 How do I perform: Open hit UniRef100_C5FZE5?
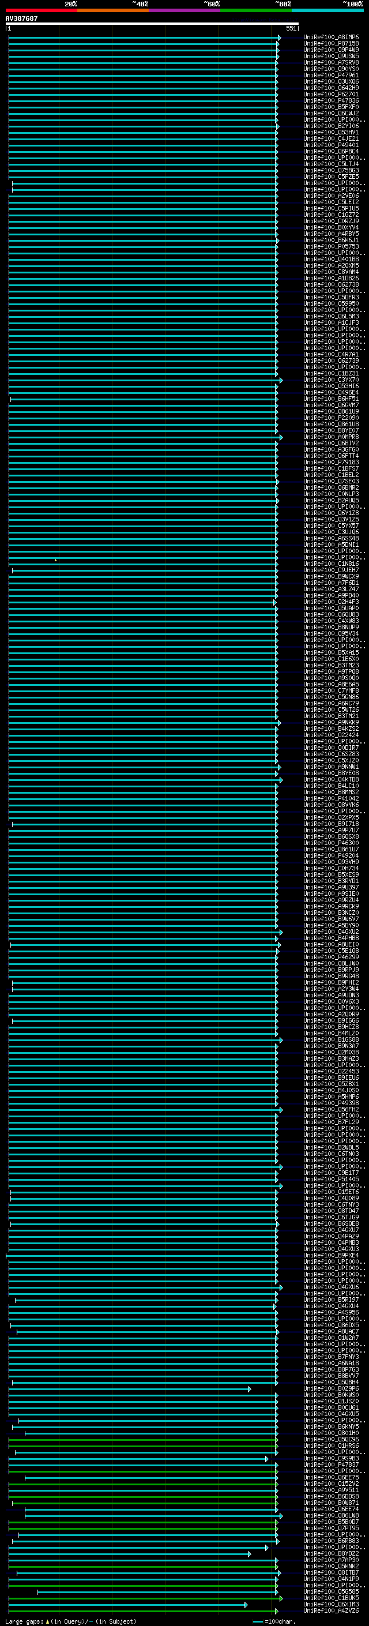[x=330, y=177]
